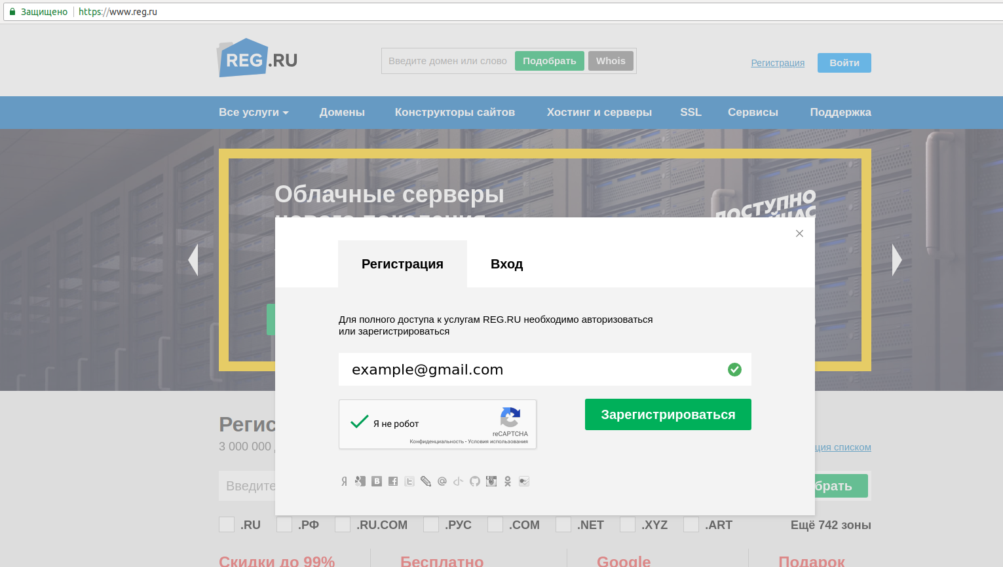
Task: Expand 'Ещё 742 зоны' list
Action: click(831, 525)
